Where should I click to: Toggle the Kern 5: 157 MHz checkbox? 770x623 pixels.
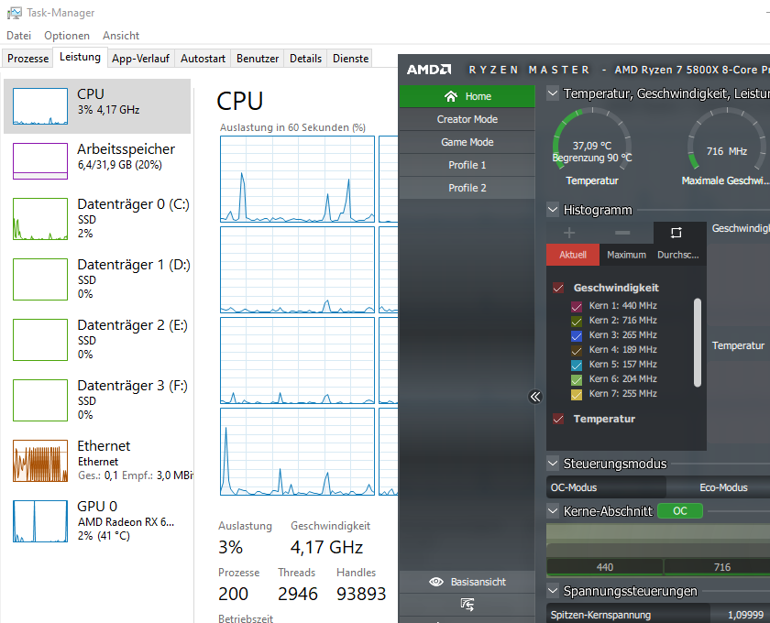577,366
